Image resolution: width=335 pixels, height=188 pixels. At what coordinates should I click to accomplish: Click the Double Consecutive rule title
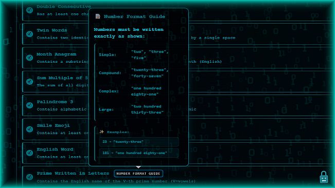[64, 6]
